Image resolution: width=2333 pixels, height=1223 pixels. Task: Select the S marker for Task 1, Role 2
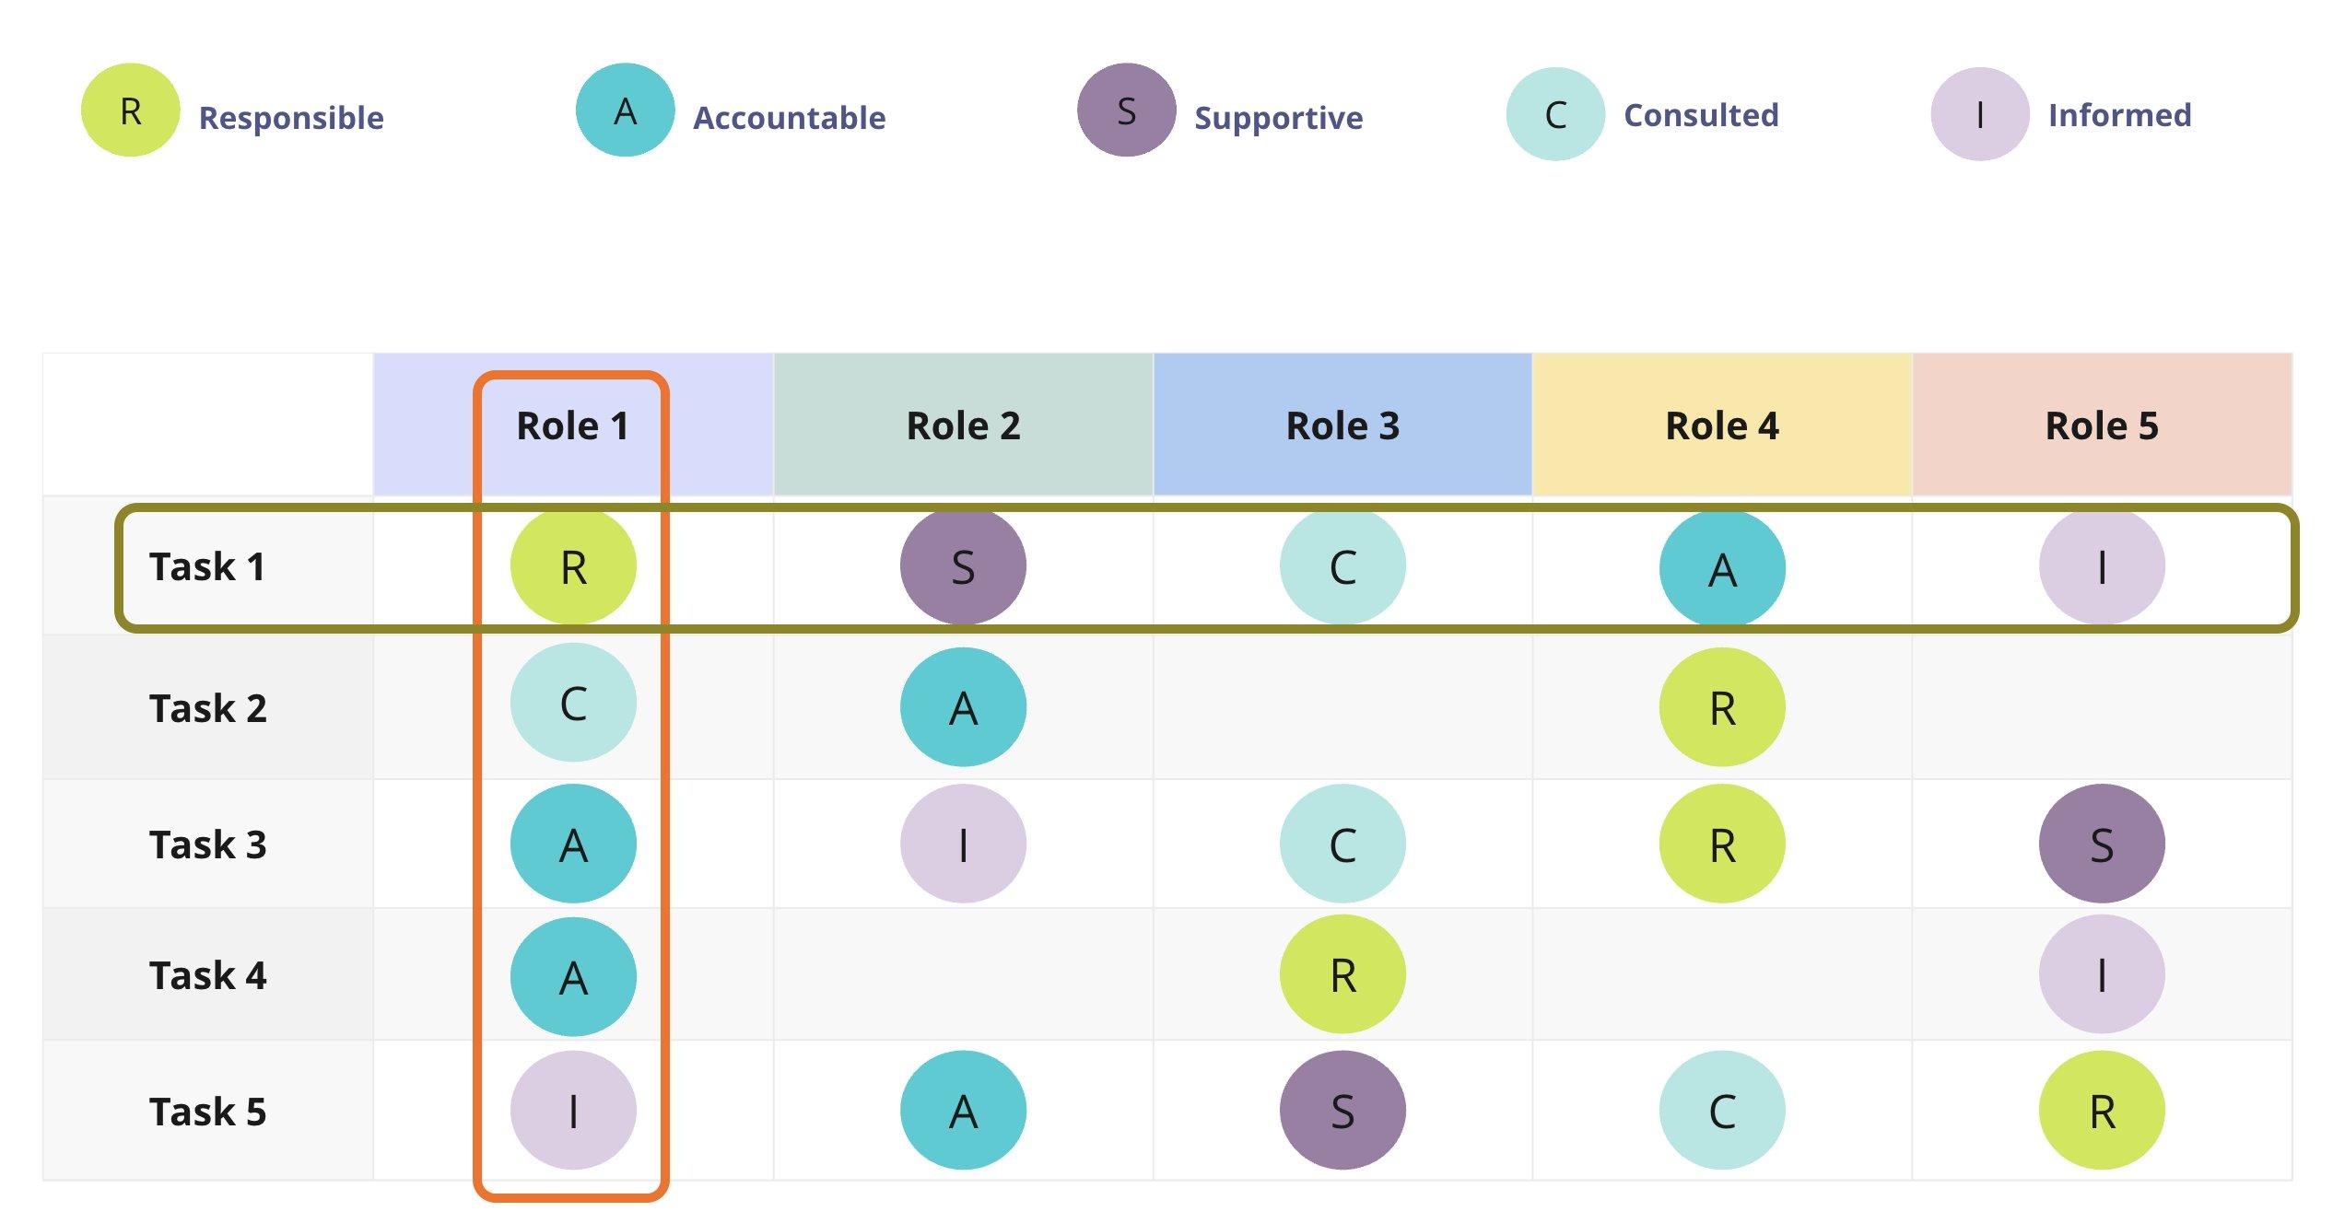[963, 566]
